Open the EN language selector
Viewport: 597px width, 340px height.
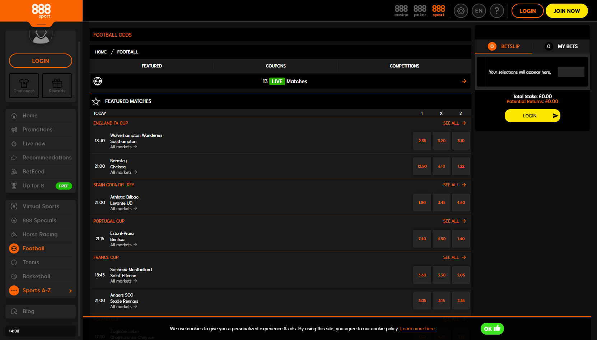coord(479,11)
